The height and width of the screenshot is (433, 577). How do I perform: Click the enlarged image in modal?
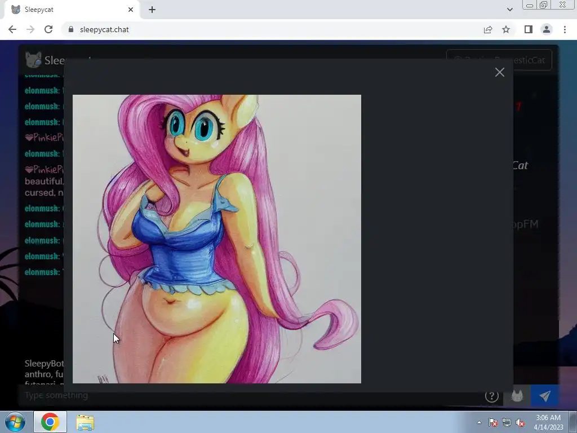pyautogui.click(x=217, y=239)
